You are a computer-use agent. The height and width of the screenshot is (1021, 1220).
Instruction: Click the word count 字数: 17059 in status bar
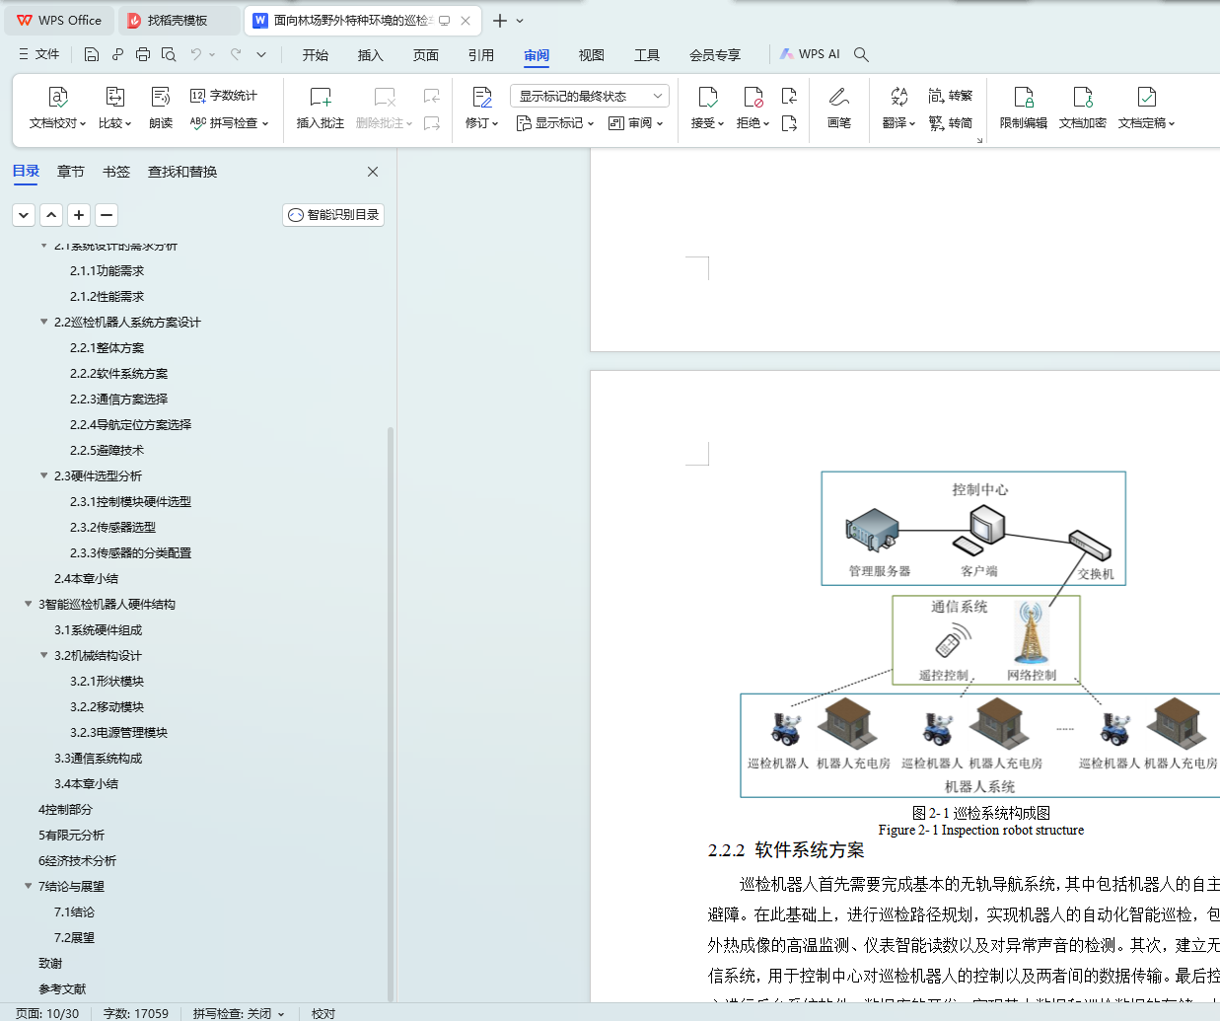tap(136, 1013)
